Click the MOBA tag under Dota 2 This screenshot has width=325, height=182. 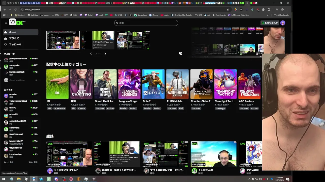pyautogui.click(x=147, y=108)
